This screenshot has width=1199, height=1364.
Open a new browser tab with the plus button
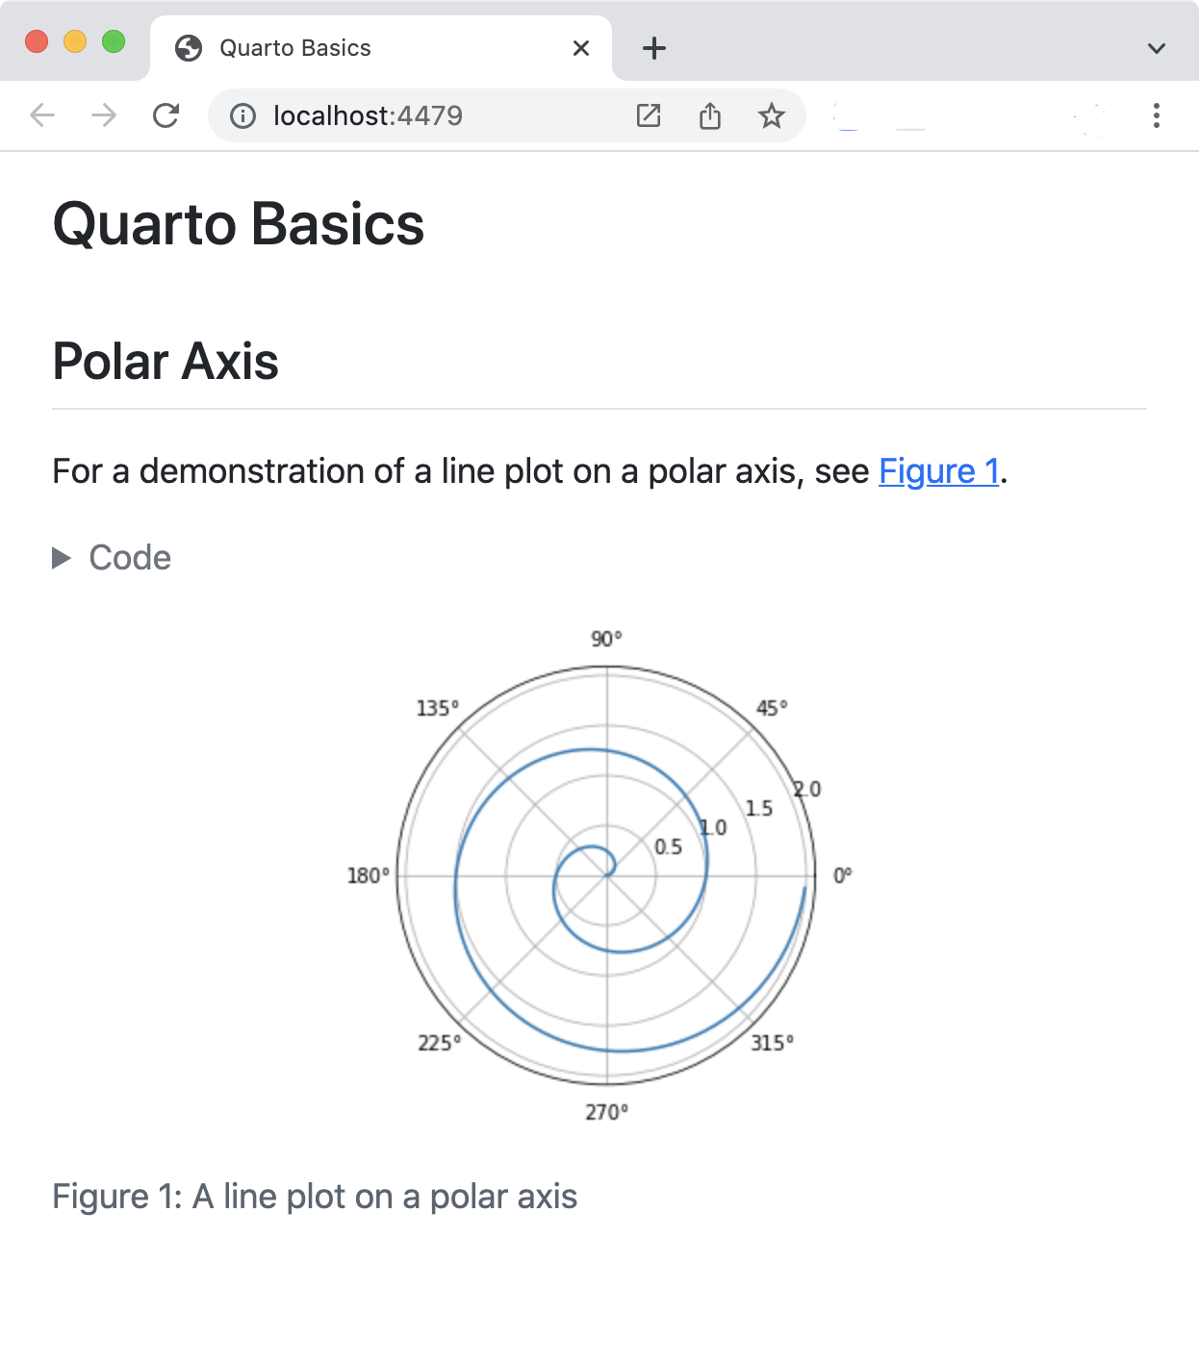point(653,47)
